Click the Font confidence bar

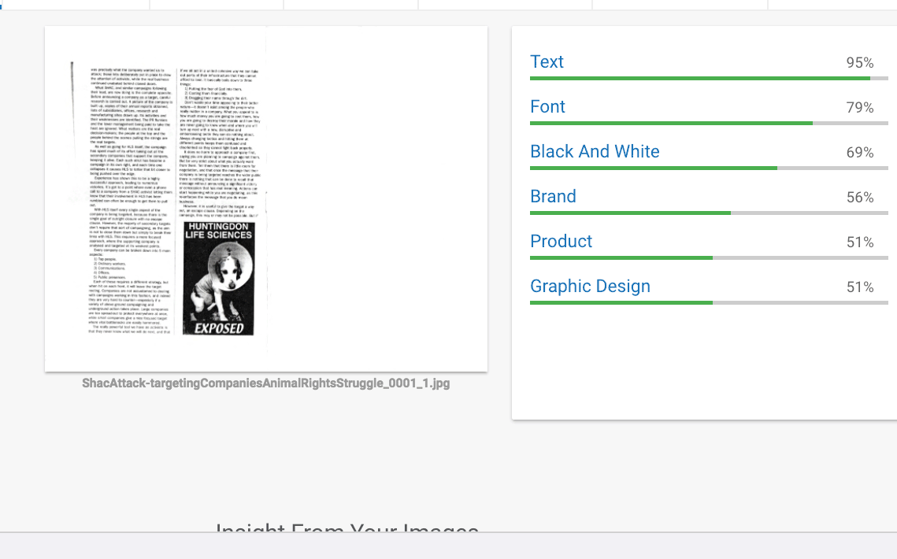[709, 123]
